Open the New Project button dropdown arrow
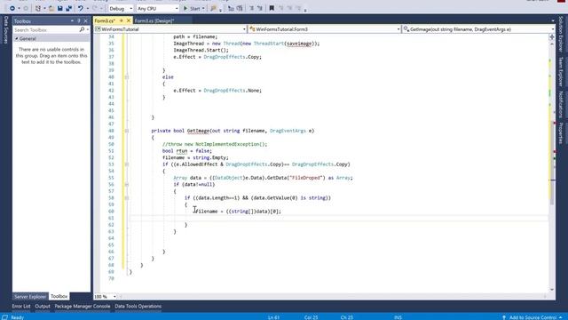 [44, 8]
